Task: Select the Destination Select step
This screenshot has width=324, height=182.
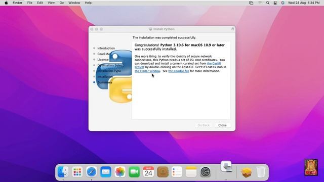Action: click(x=110, y=65)
